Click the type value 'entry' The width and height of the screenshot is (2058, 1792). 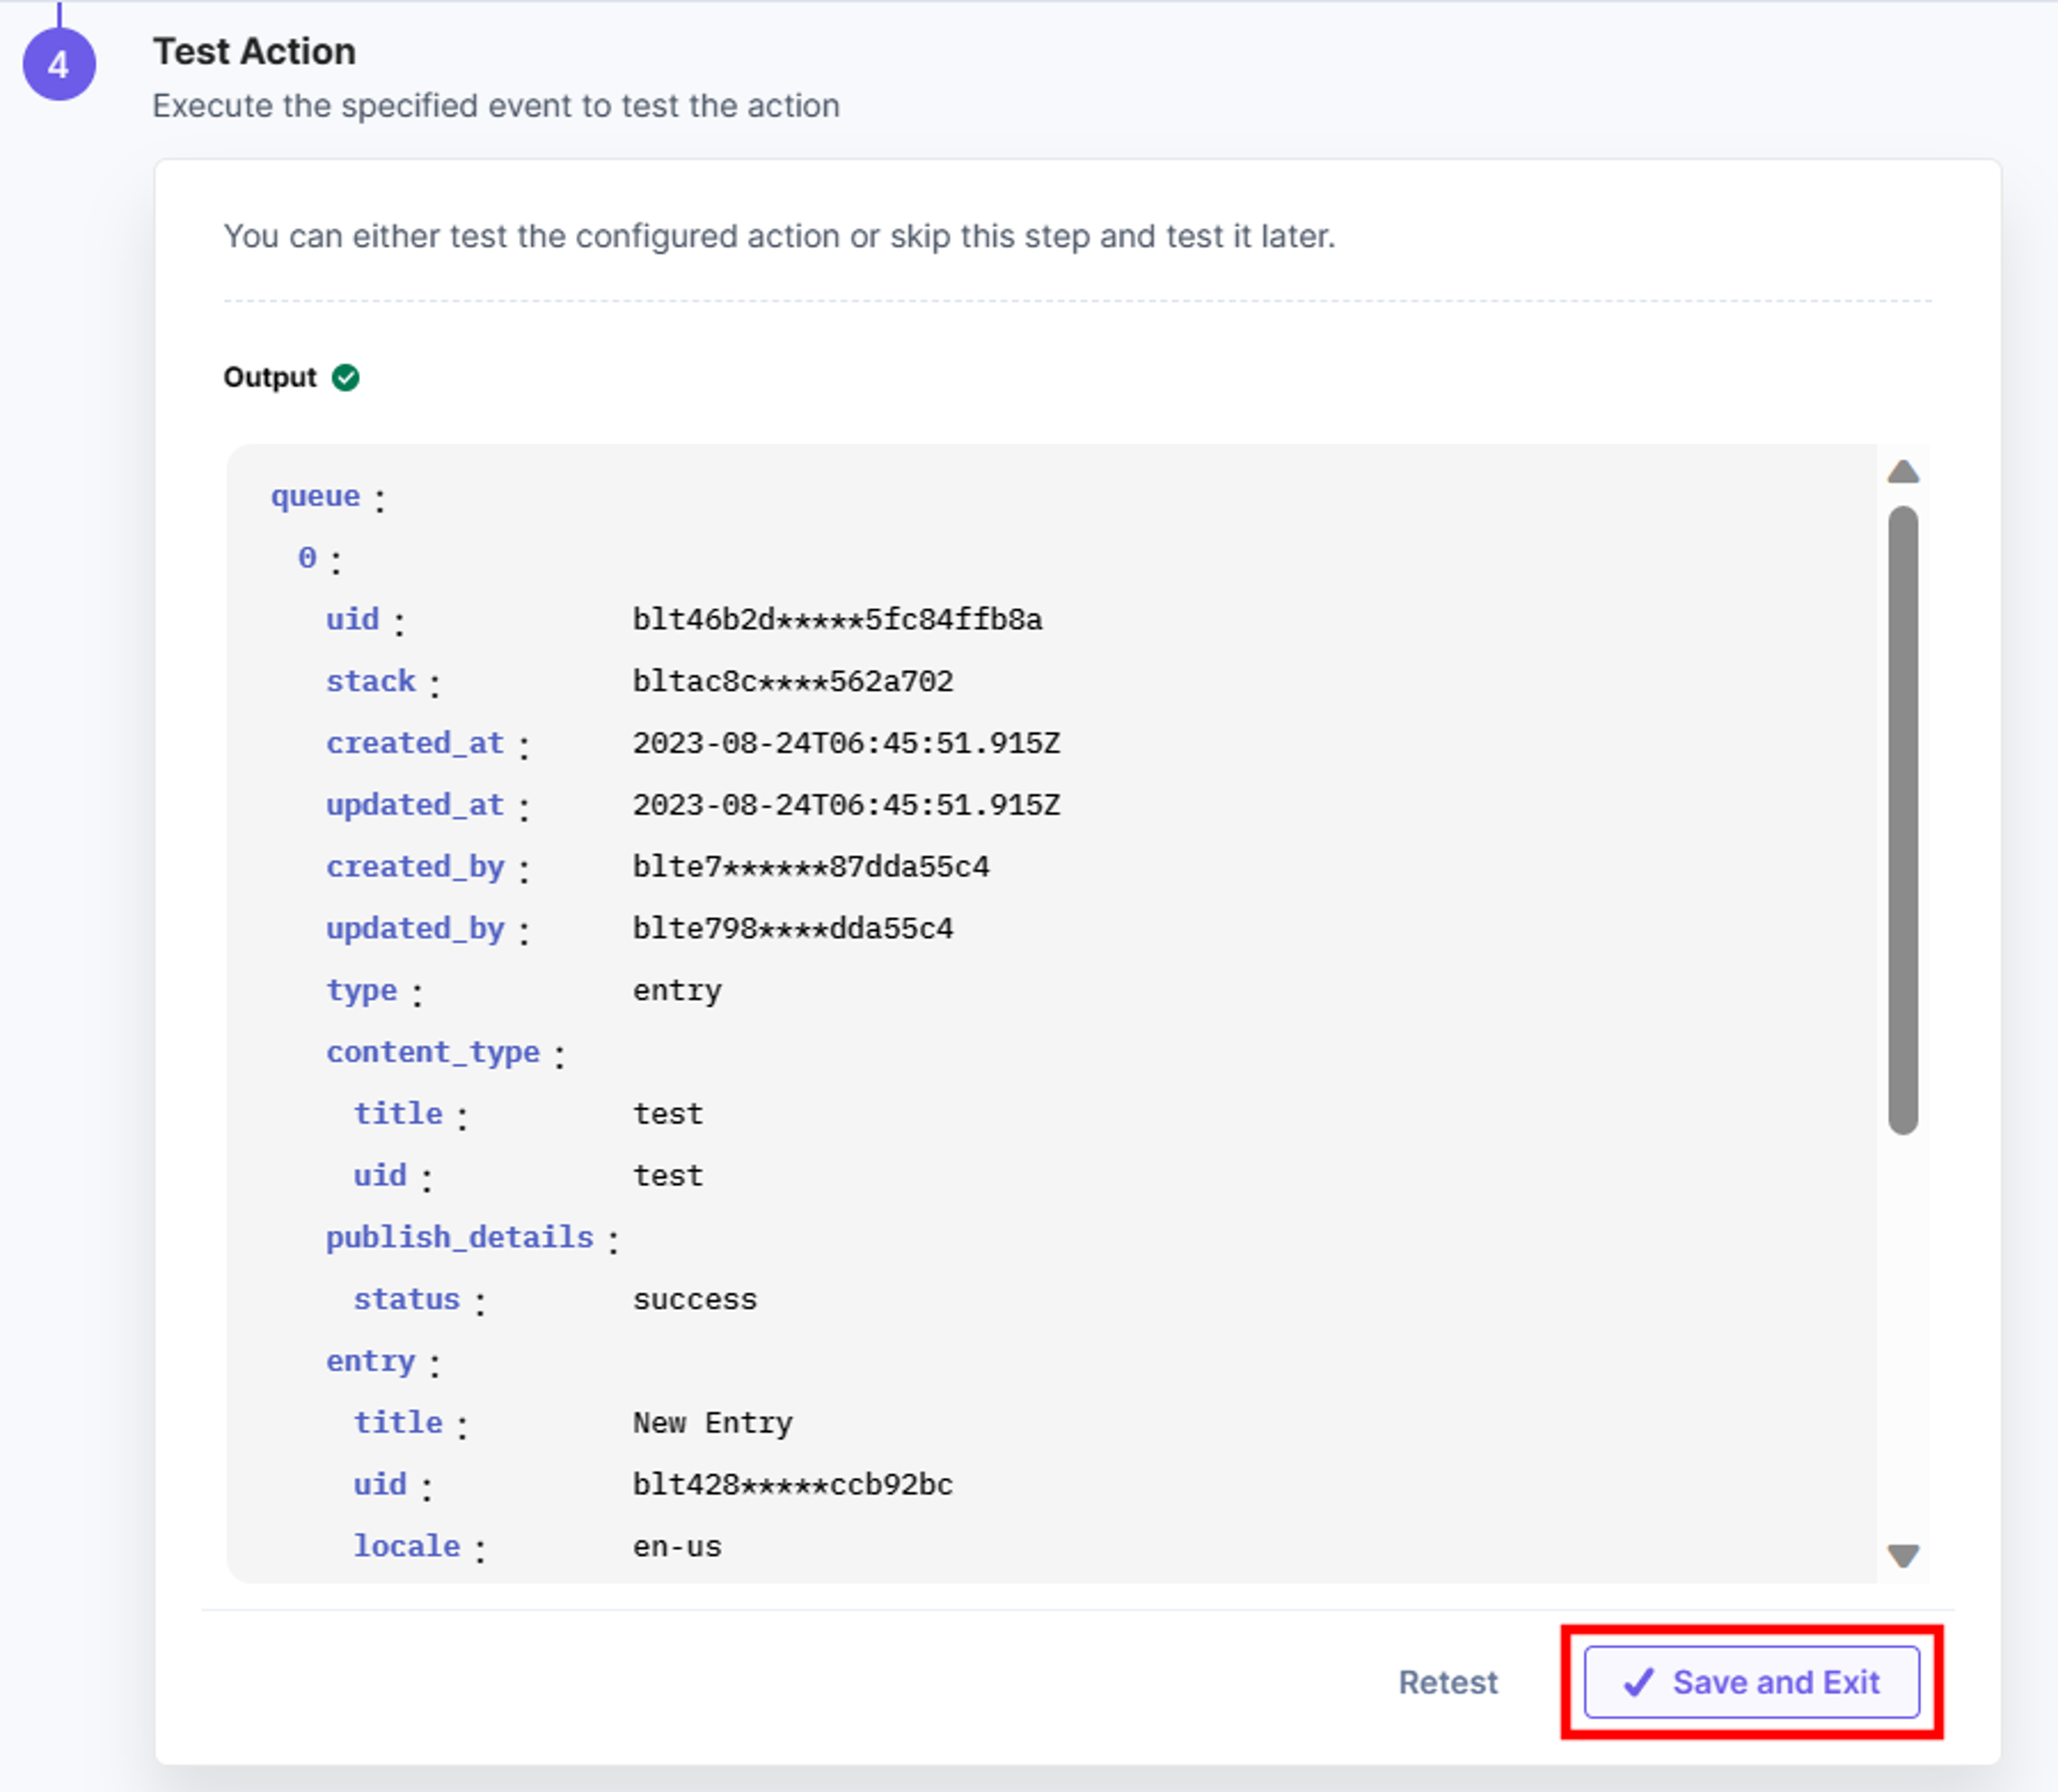677,991
